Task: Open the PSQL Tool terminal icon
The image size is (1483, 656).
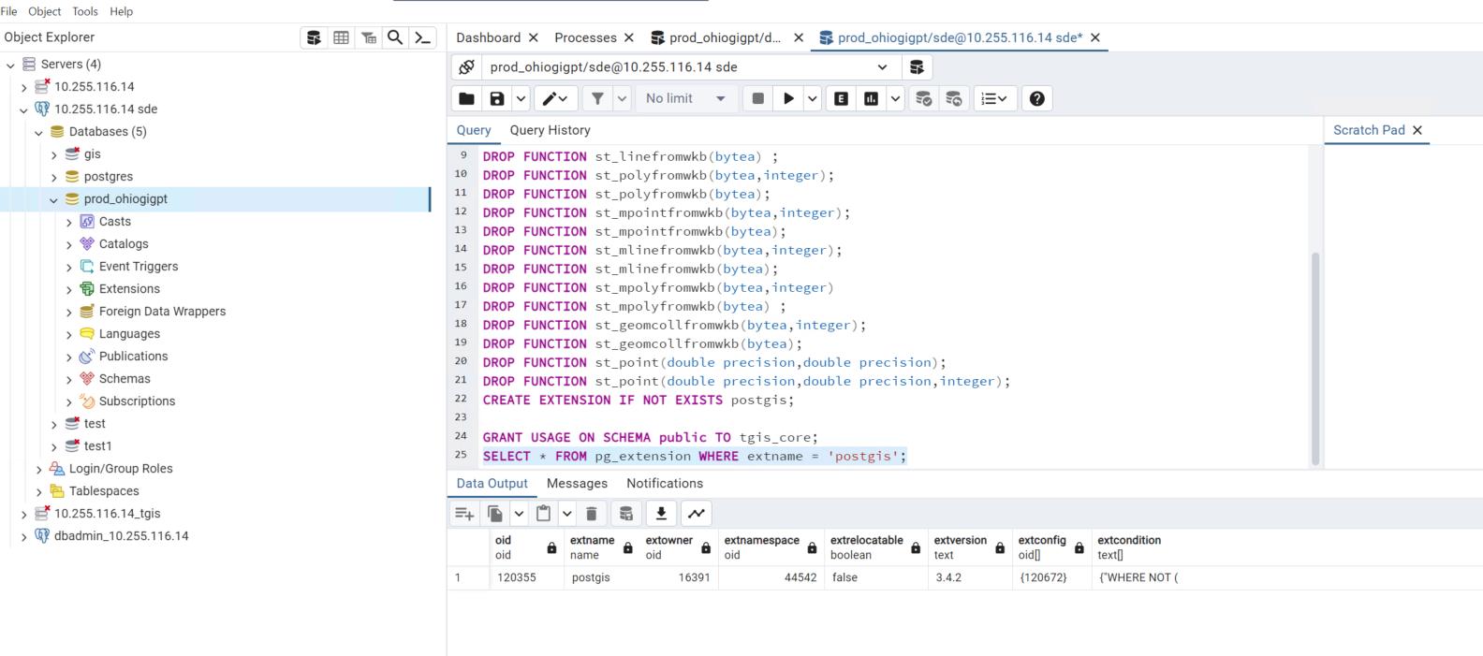Action: click(x=422, y=37)
